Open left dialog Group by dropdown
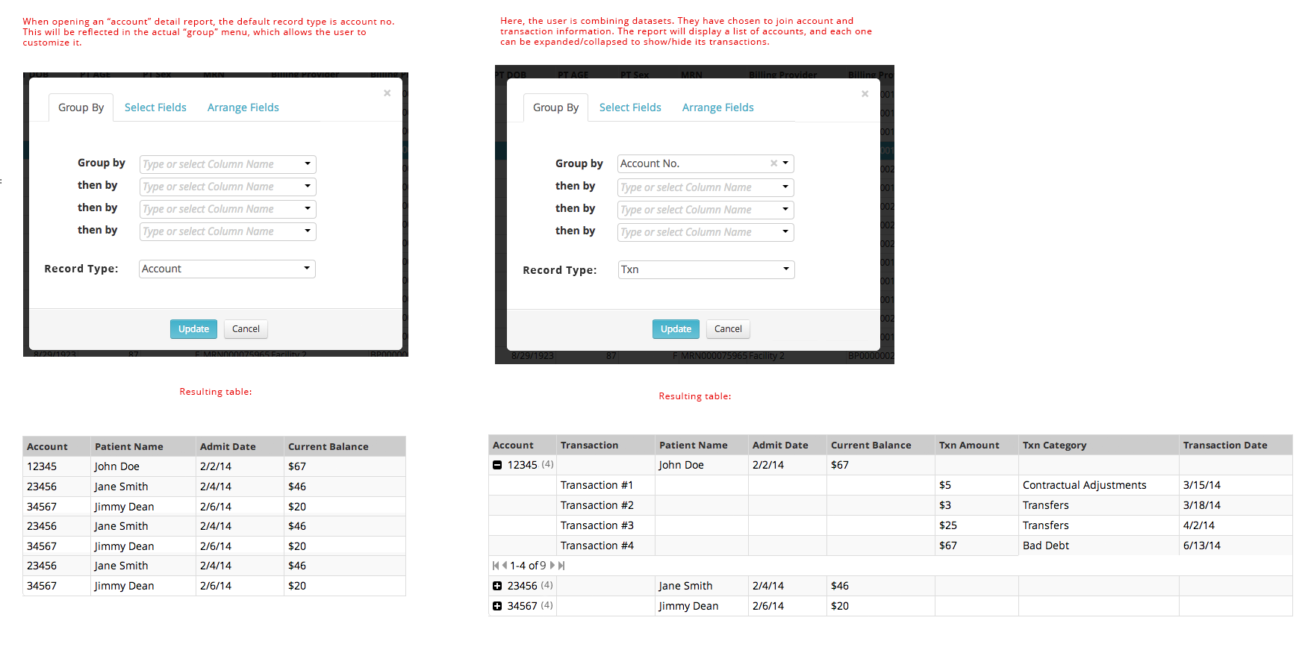This screenshot has height=650, width=1311. pyautogui.click(x=307, y=164)
